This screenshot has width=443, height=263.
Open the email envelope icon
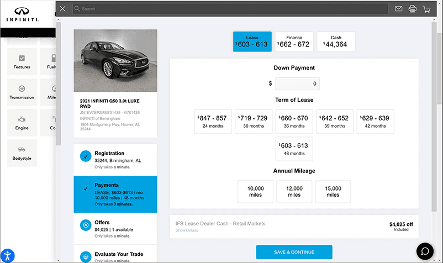coord(398,9)
